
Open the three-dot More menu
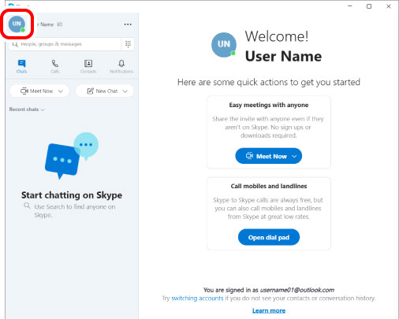click(128, 24)
